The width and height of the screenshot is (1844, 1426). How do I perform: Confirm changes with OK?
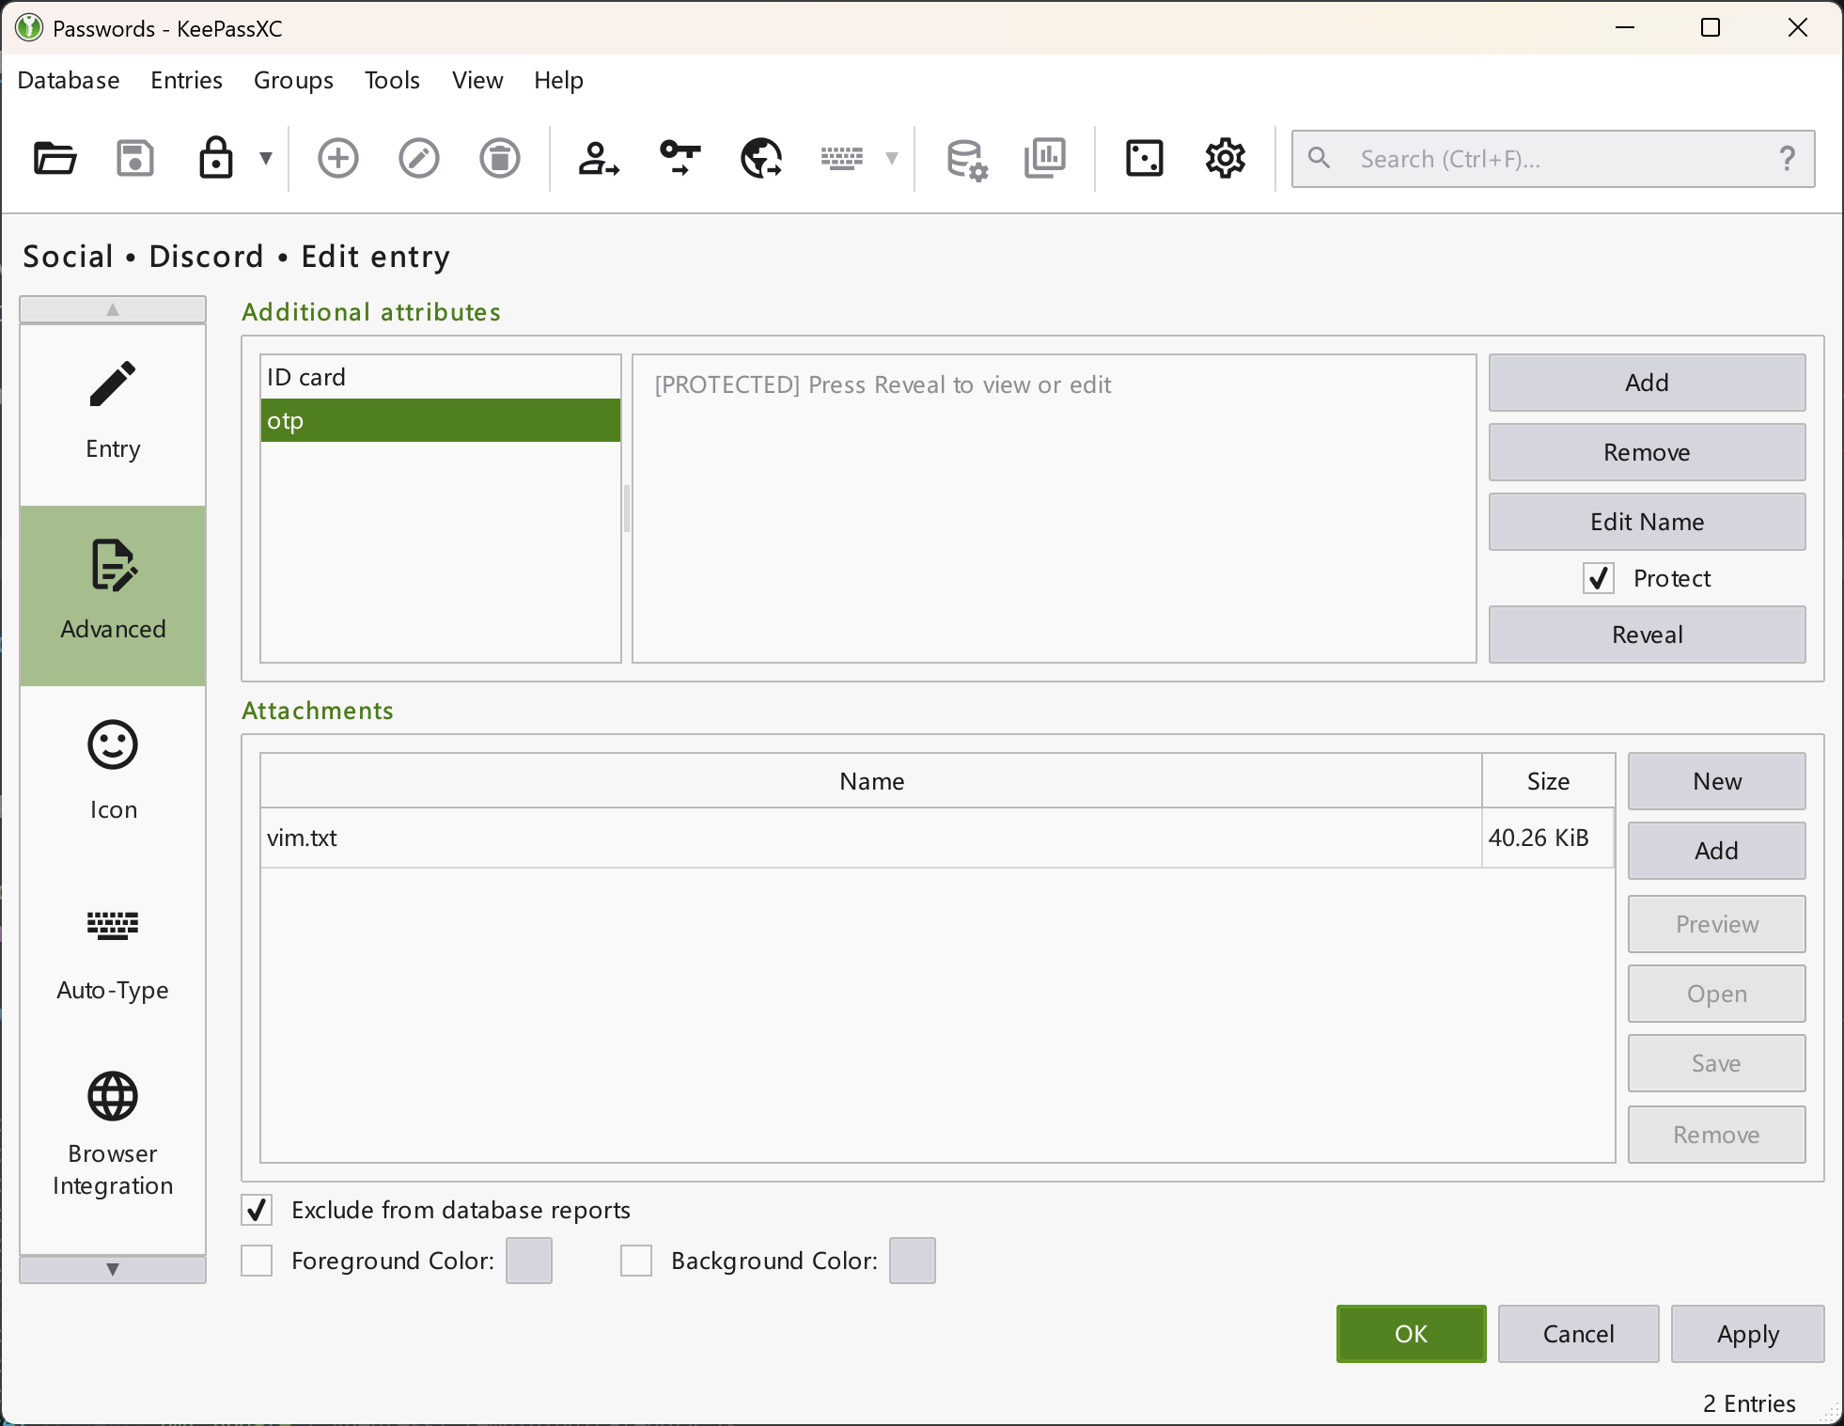click(x=1411, y=1334)
